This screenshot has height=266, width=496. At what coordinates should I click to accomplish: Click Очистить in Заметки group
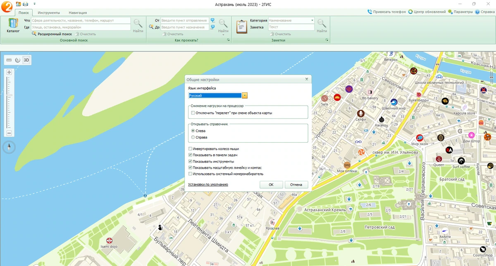pos(280,34)
